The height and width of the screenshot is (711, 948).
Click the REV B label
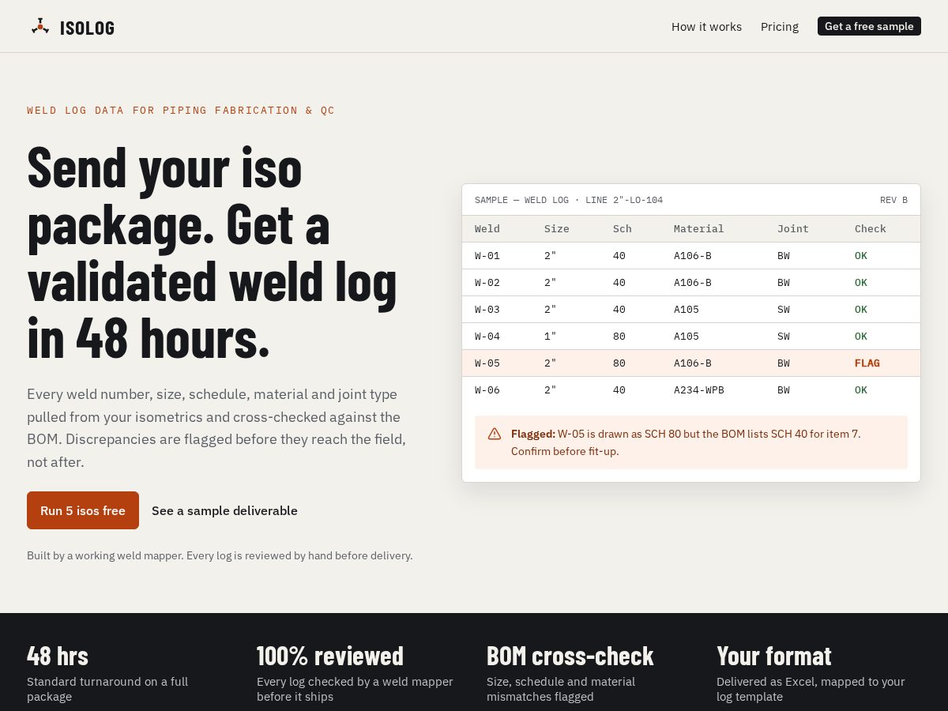(x=893, y=201)
